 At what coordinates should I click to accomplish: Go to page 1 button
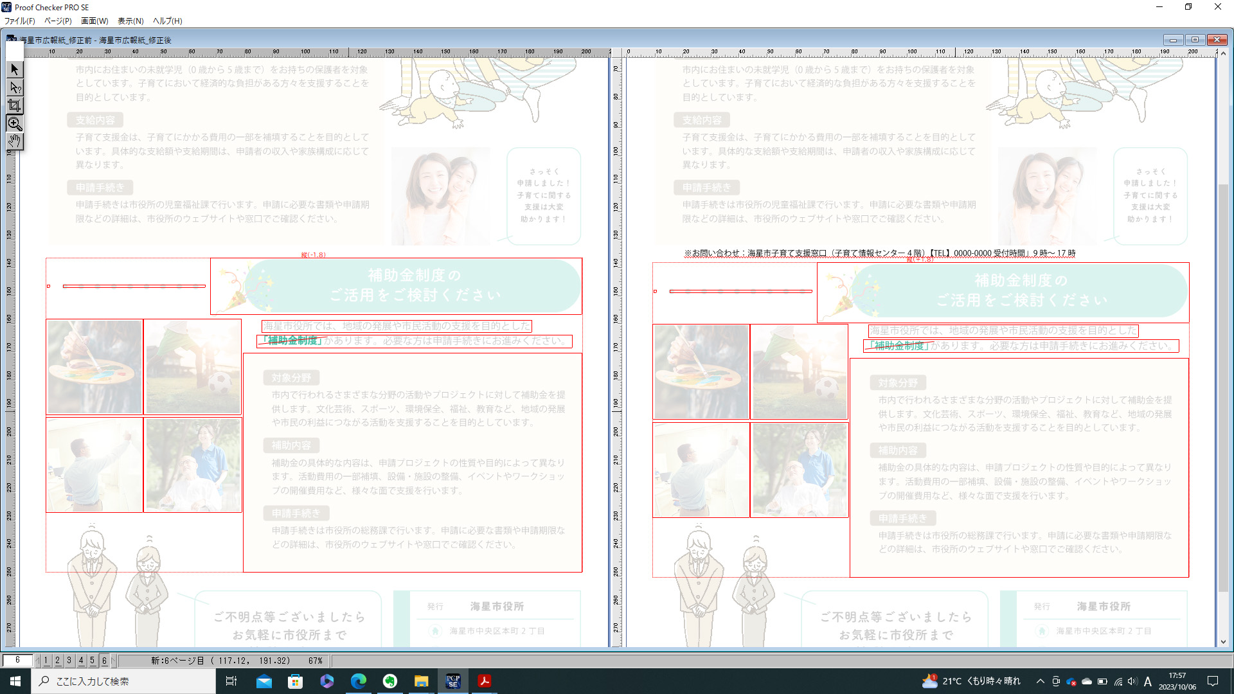pyautogui.click(x=46, y=660)
